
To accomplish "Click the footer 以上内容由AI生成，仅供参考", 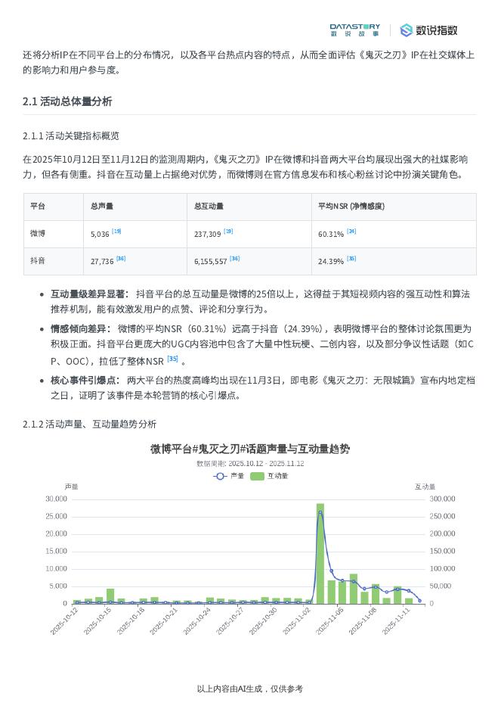I will 250,689.
